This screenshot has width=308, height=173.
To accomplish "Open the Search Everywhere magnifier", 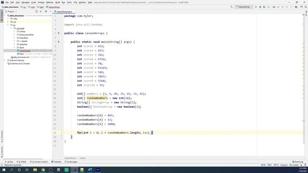I will [306, 7].
